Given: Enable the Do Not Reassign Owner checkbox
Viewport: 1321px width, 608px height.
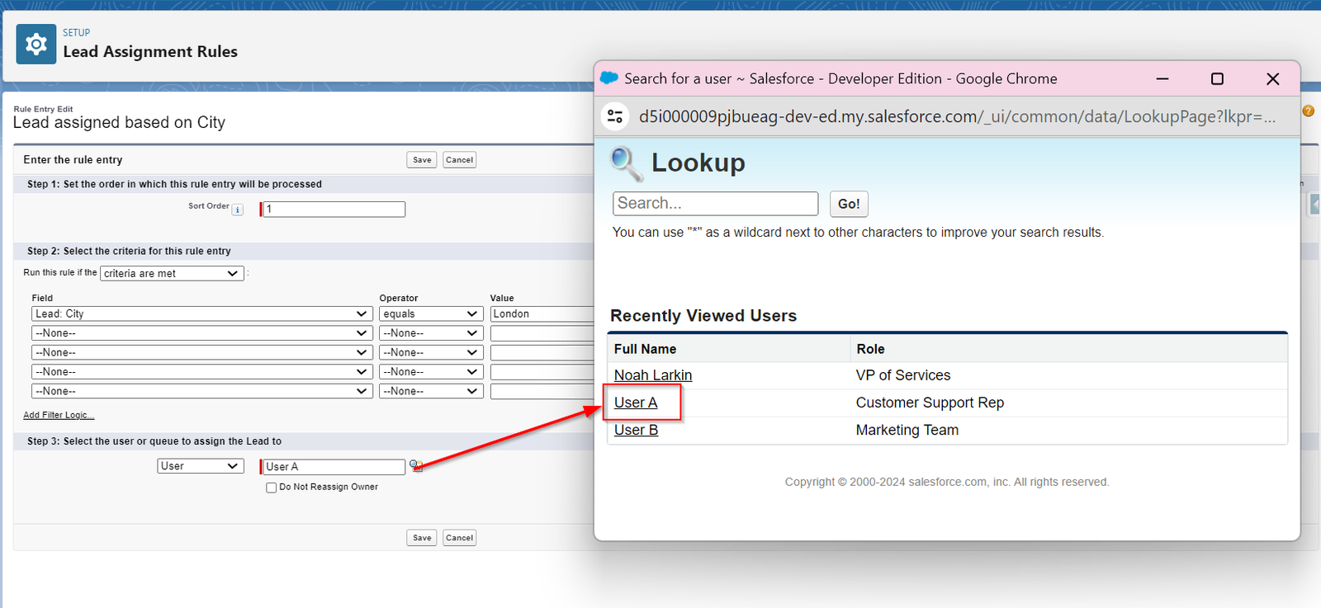Looking at the screenshot, I should point(271,488).
